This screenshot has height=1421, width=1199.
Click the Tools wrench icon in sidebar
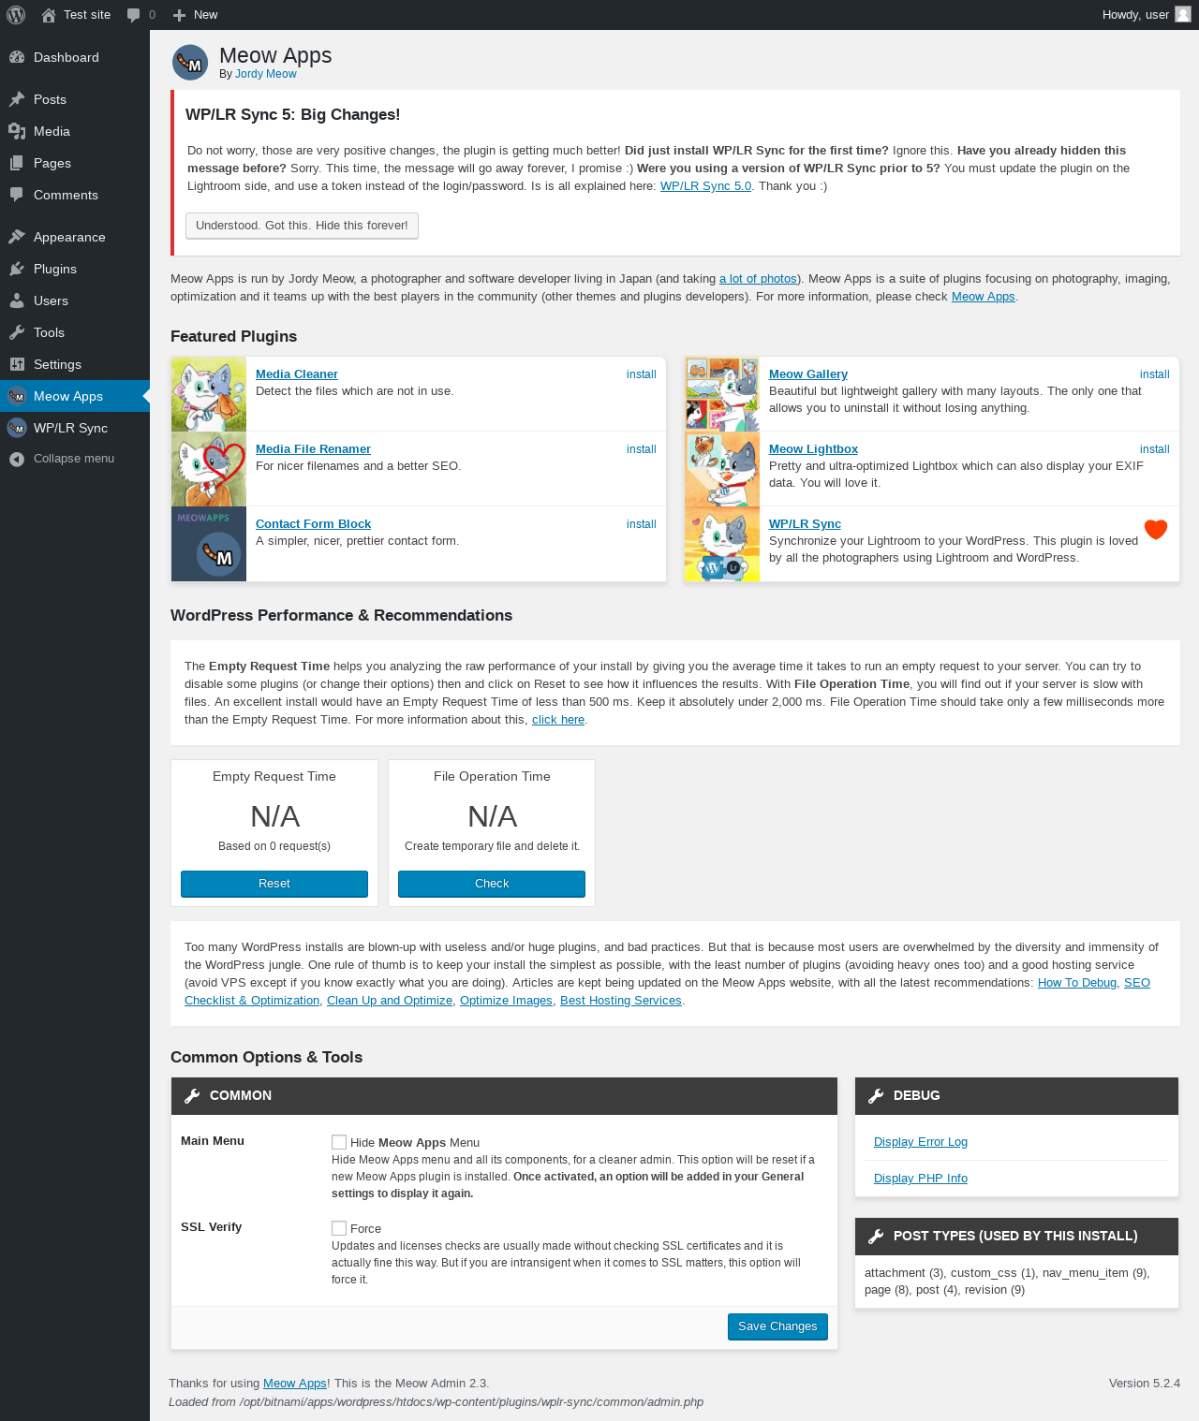[x=17, y=332]
